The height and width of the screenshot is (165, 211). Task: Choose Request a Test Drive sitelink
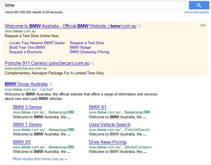point(87,43)
